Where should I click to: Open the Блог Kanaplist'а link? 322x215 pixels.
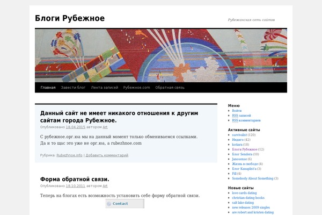(244, 169)
